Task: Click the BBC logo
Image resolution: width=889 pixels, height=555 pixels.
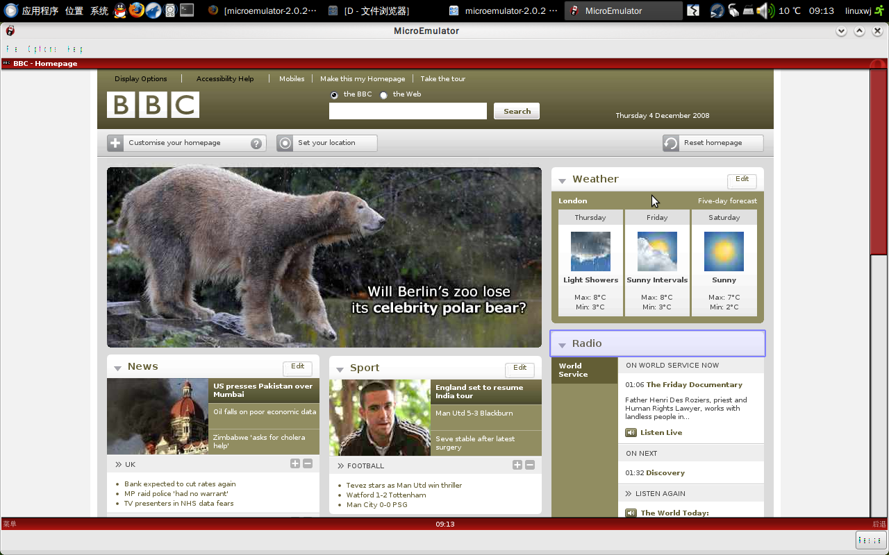Action: tap(153, 105)
